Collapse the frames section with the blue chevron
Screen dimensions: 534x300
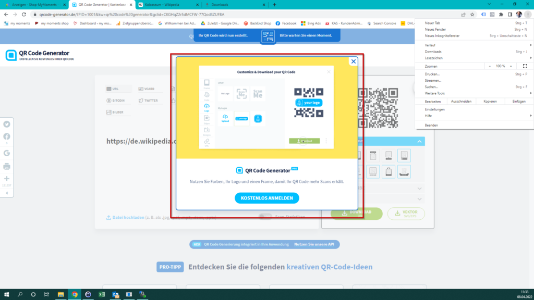pyautogui.click(x=420, y=141)
